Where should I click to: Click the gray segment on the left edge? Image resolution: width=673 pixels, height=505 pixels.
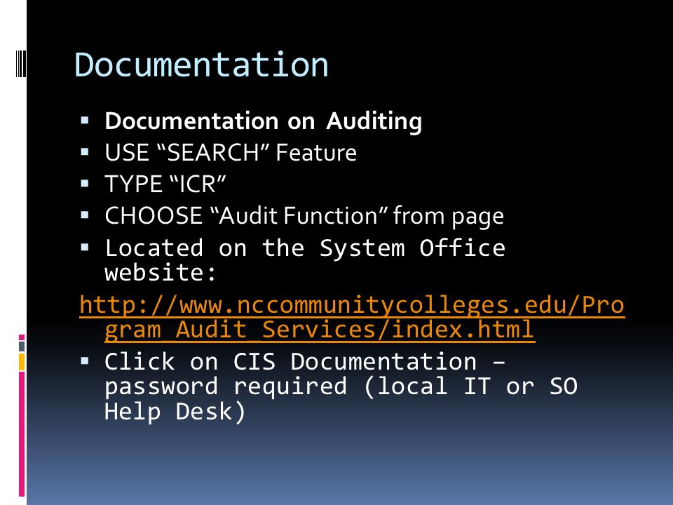click(22, 346)
